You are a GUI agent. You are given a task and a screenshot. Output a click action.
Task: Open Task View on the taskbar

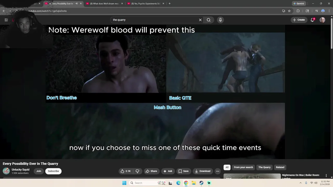click(x=170, y=183)
